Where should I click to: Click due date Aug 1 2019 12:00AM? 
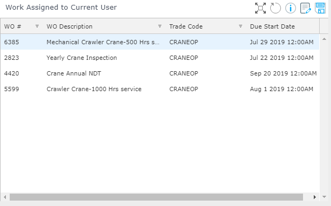click(281, 89)
